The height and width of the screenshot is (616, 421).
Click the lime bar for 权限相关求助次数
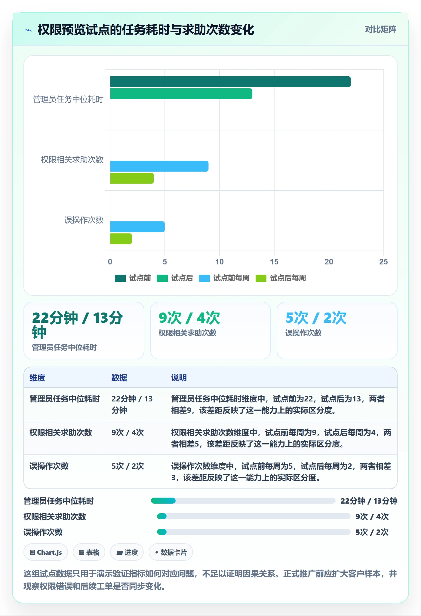coord(132,178)
